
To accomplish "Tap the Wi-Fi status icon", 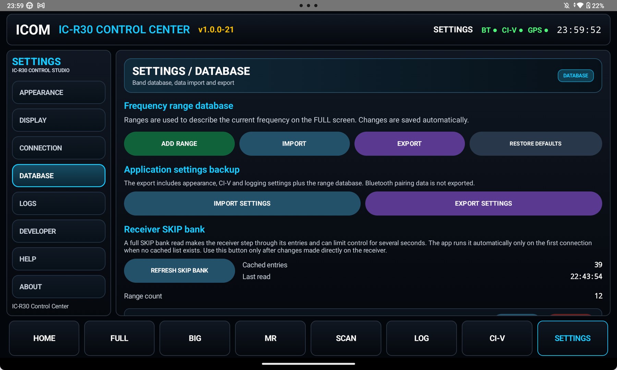I will pyautogui.click(x=580, y=5).
